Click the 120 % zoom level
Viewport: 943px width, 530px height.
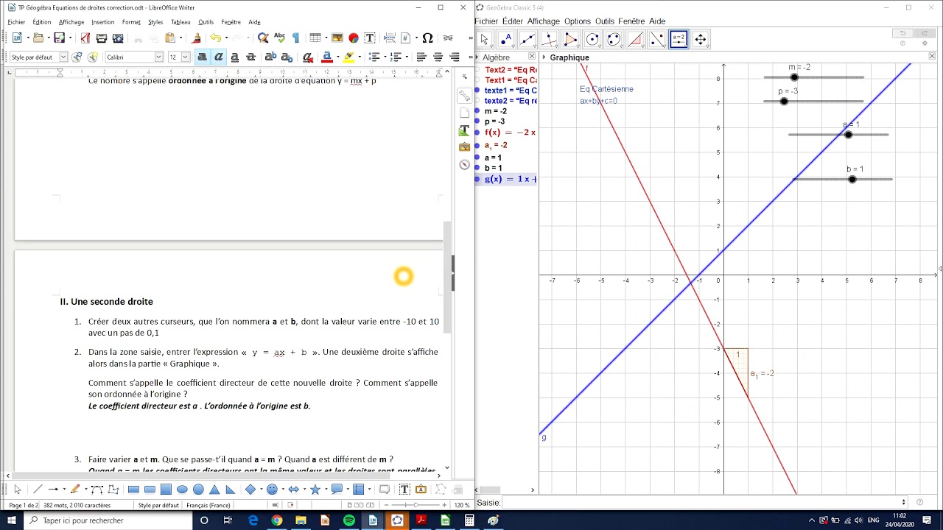461,506
